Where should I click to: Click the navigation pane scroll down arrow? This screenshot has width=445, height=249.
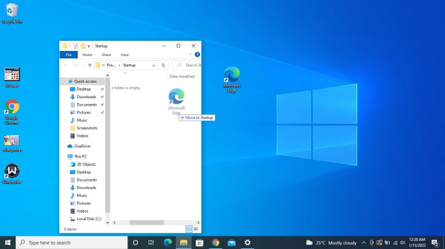pyautogui.click(x=108, y=222)
